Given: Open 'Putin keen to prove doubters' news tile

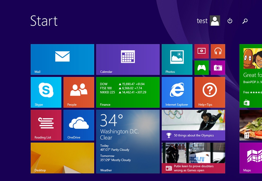Looking at the screenshot, I should 193,158.
